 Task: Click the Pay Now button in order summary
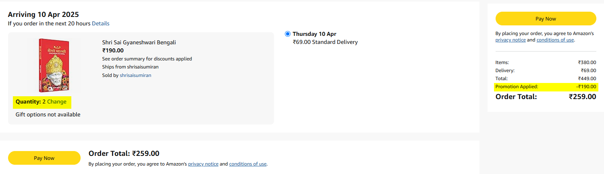tap(546, 19)
